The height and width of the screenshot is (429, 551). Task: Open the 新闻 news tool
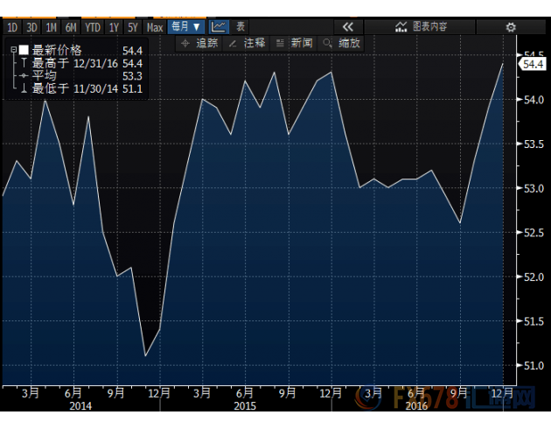point(294,43)
